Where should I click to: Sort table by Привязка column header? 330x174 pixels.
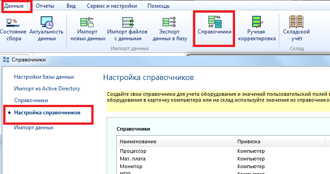[x=279, y=141]
